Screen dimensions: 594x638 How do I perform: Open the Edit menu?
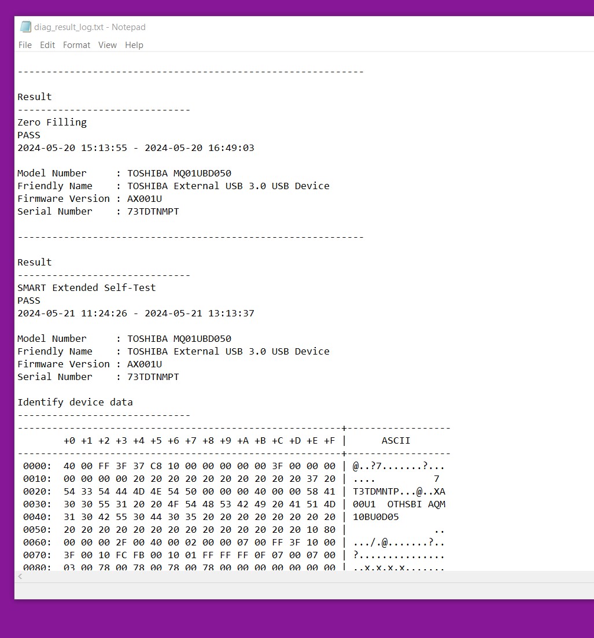point(47,45)
